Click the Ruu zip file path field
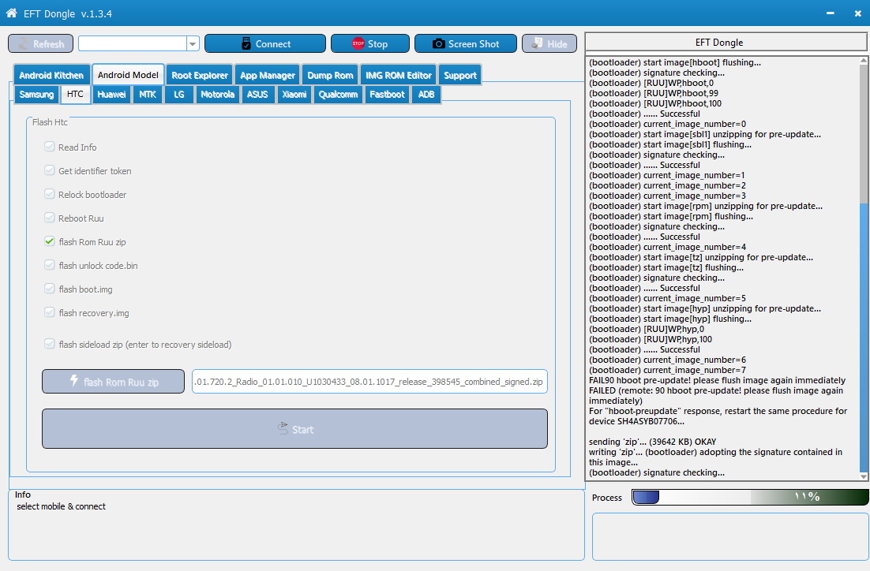 pos(369,382)
